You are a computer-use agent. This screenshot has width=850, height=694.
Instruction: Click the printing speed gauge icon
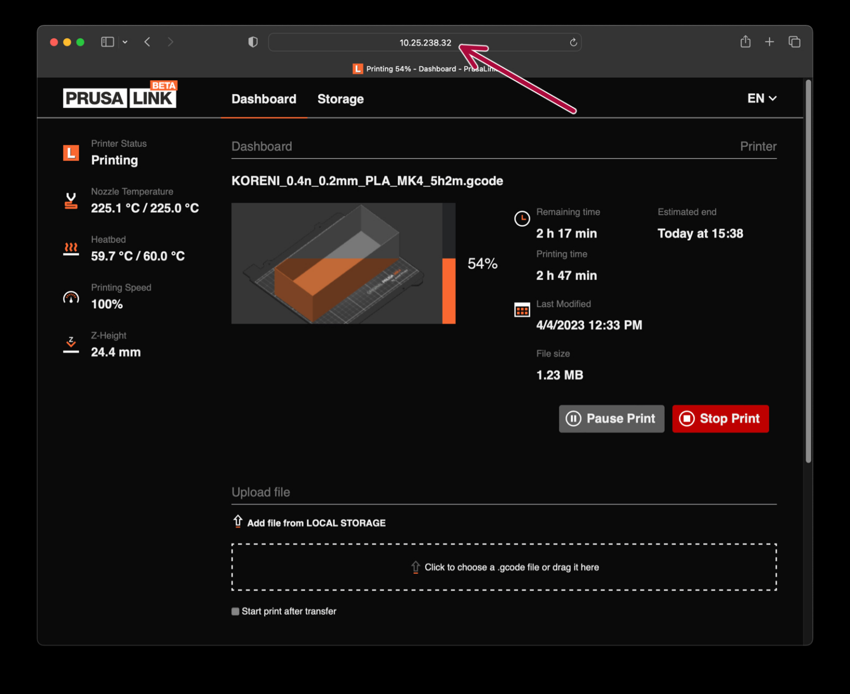71,296
